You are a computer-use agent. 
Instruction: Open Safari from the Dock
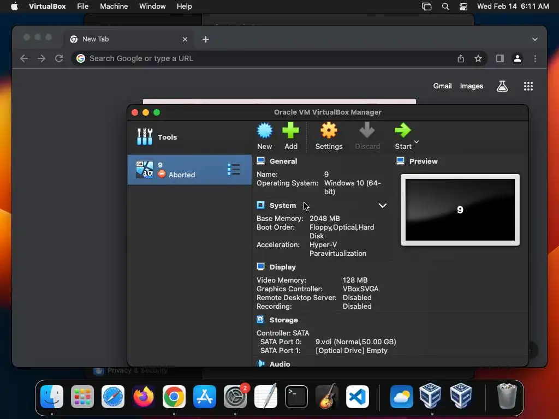[113, 396]
